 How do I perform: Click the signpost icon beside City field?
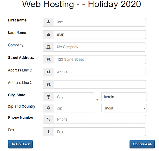pos(49,97)
